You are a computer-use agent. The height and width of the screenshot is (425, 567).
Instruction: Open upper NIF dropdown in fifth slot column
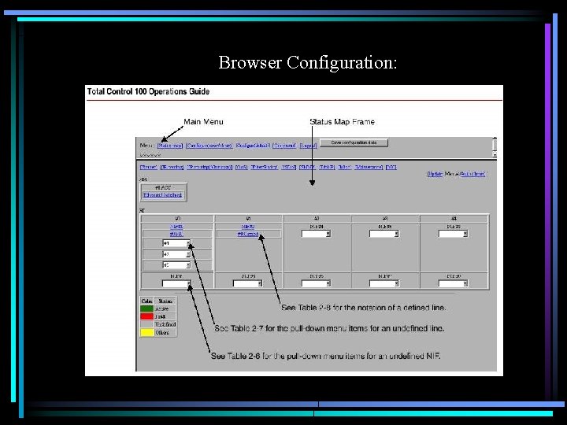[453, 234]
